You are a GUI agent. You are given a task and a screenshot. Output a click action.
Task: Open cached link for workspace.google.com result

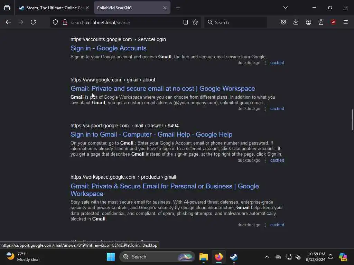click(x=277, y=225)
